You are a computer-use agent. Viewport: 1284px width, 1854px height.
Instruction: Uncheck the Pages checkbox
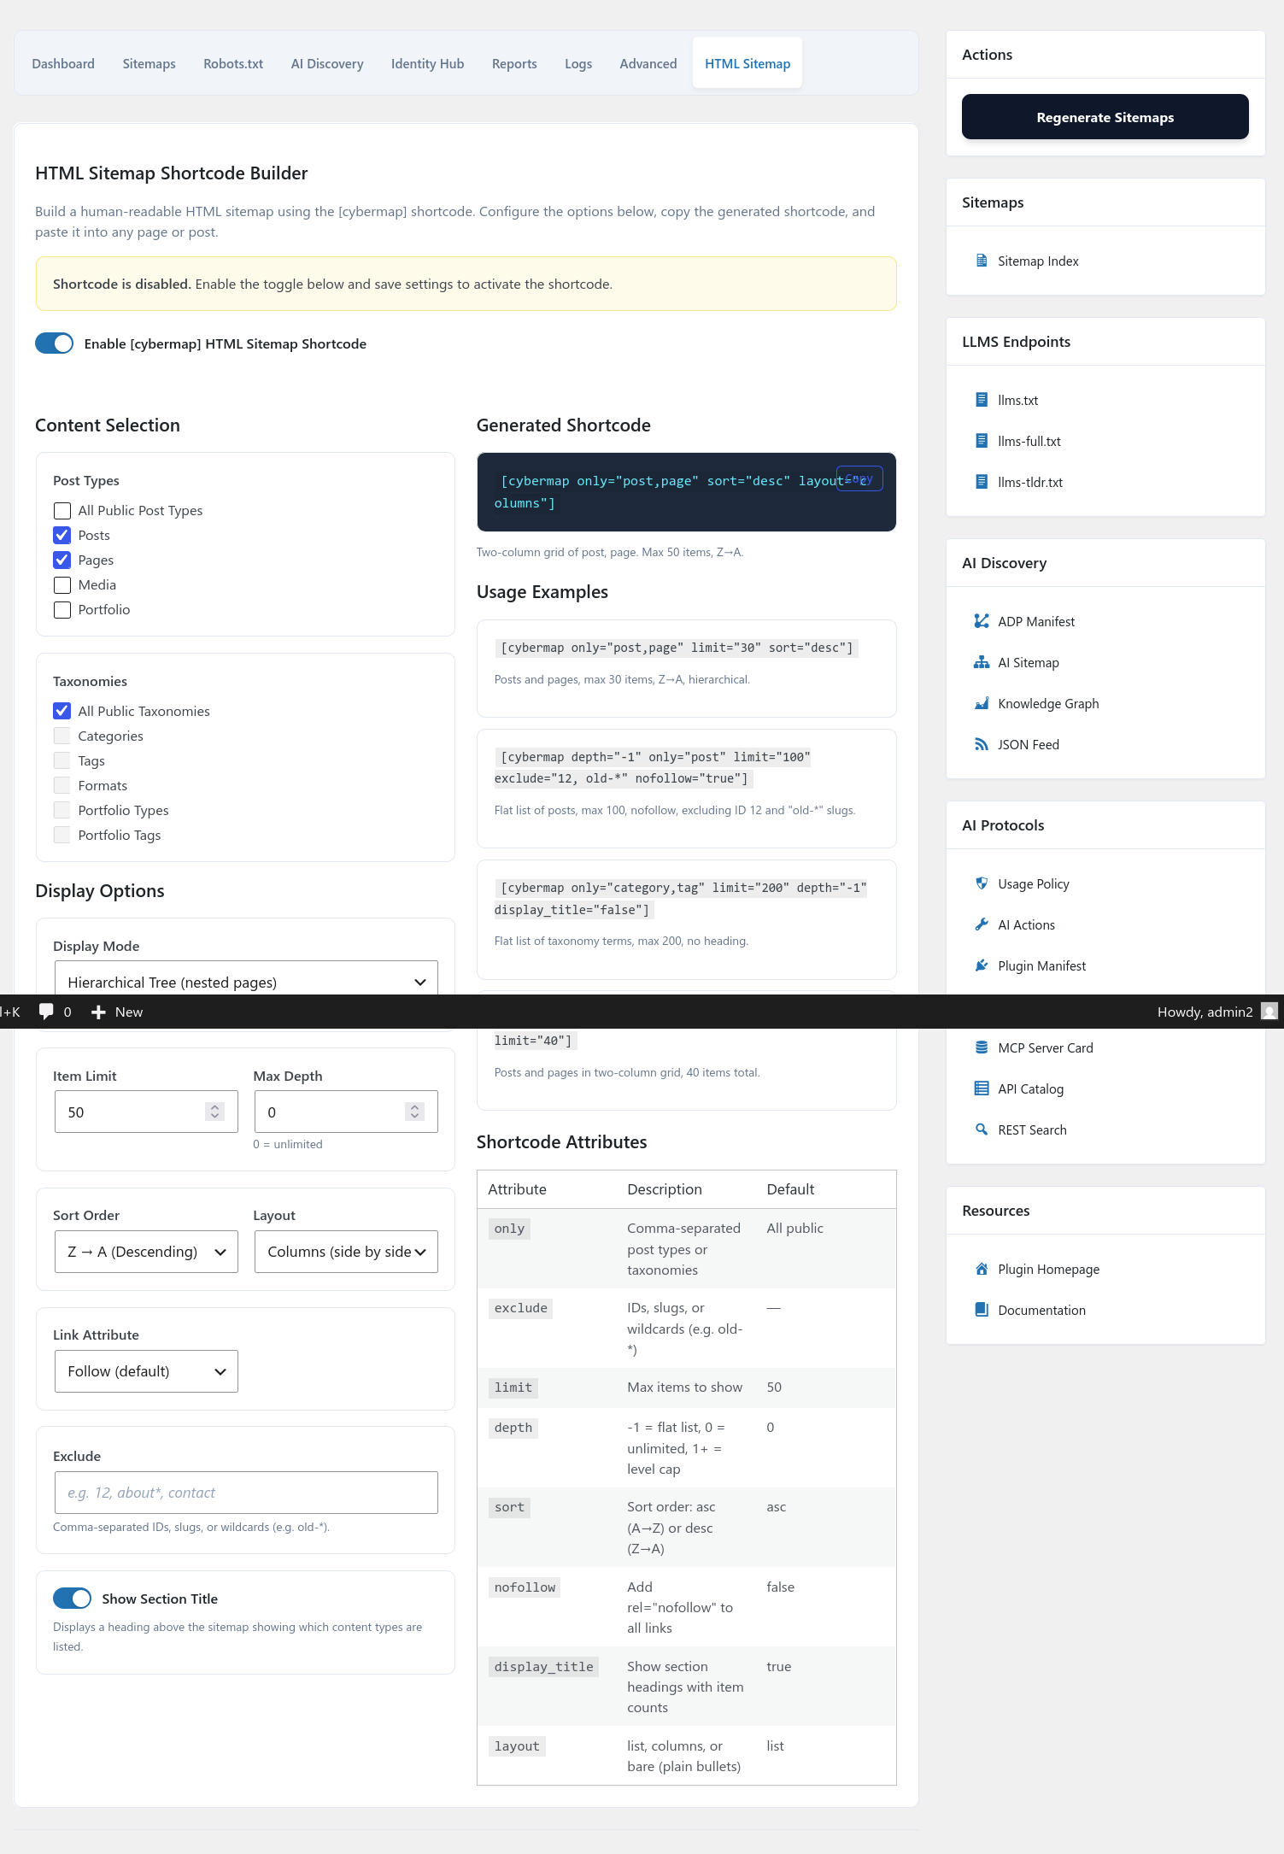pyautogui.click(x=62, y=560)
